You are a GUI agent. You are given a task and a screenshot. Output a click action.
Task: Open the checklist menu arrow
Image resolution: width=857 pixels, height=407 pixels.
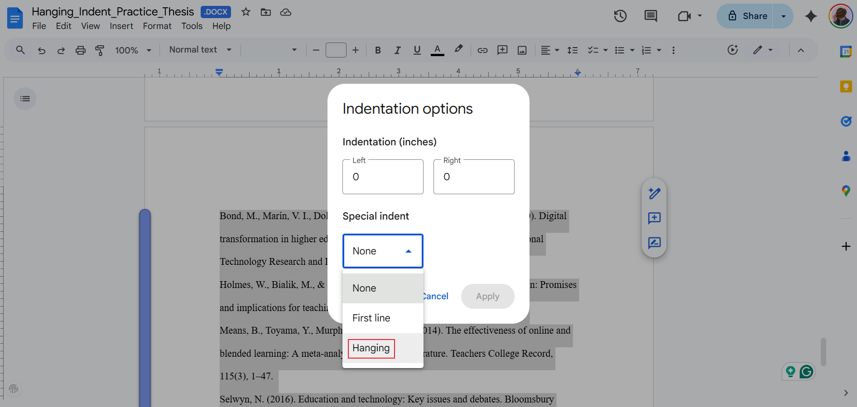(606, 50)
